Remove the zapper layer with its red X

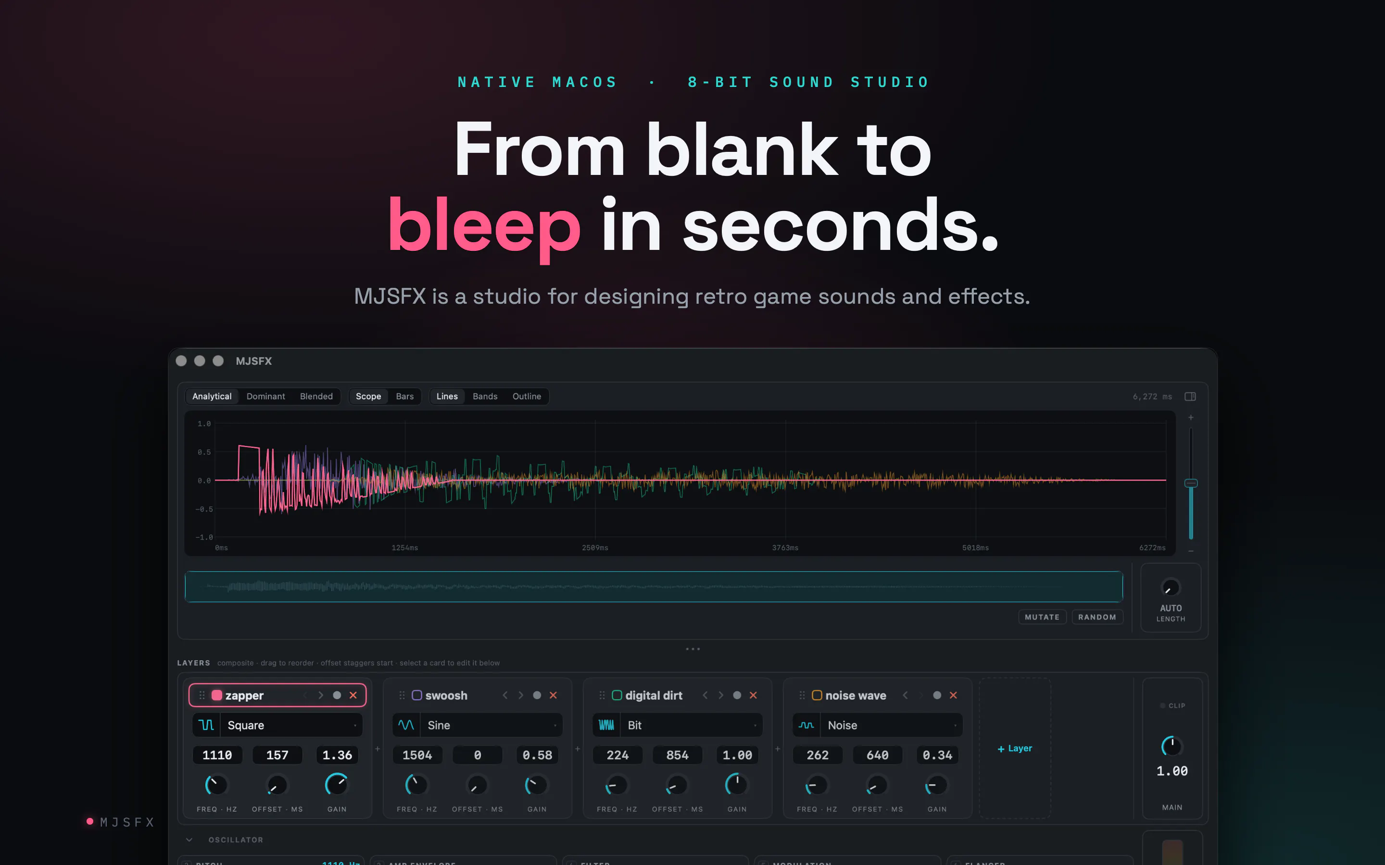tap(353, 695)
